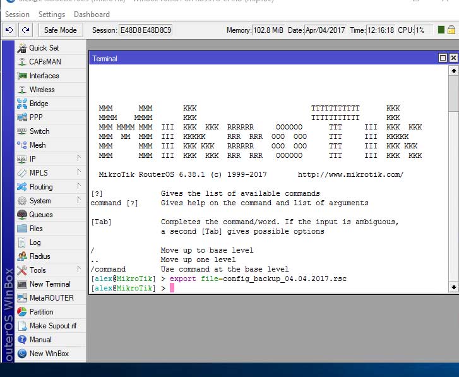Screen dimensions: 459x377
Task: Click the Partition pie icon
Action: [x=22, y=312]
